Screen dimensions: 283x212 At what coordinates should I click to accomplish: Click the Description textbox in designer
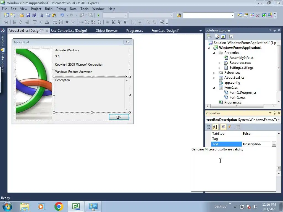point(92,95)
